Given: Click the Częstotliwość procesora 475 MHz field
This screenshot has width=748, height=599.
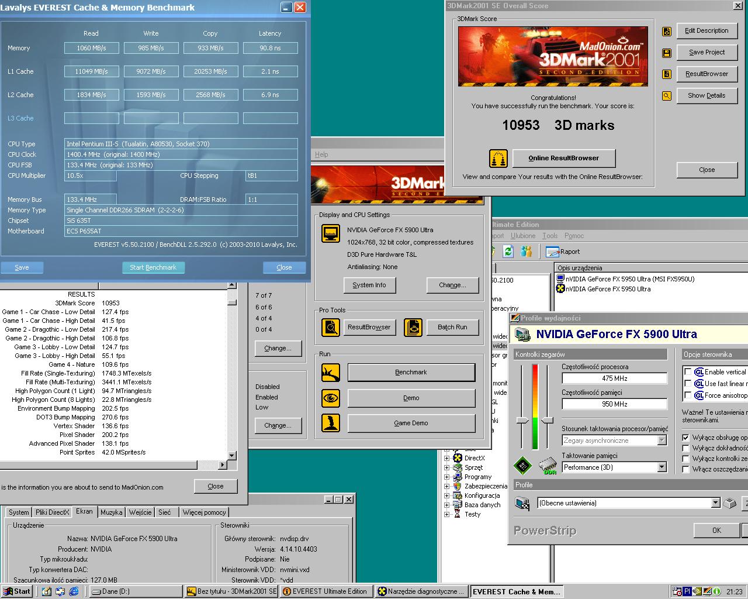Looking at the screenshot, I should coord(614,378).
